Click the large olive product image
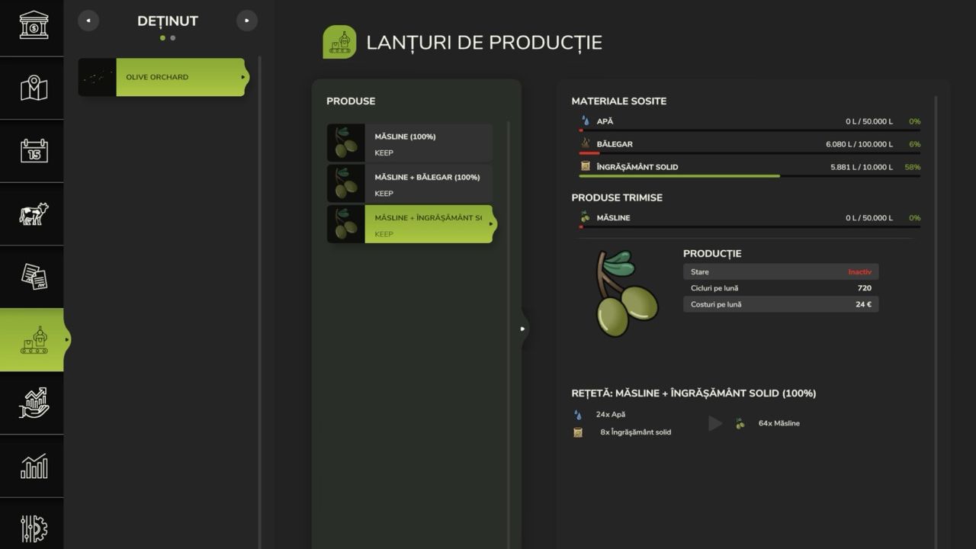Viewport: 976px width, 549px height. tap(624, 294)
